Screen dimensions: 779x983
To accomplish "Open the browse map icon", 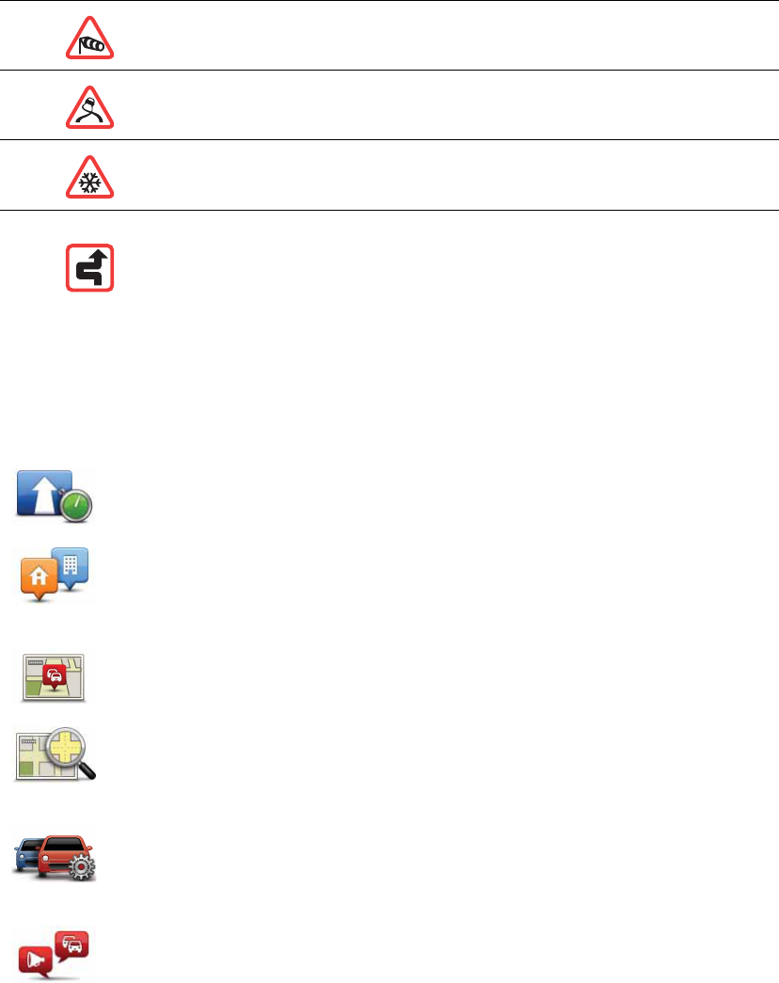I will point(55,754).
